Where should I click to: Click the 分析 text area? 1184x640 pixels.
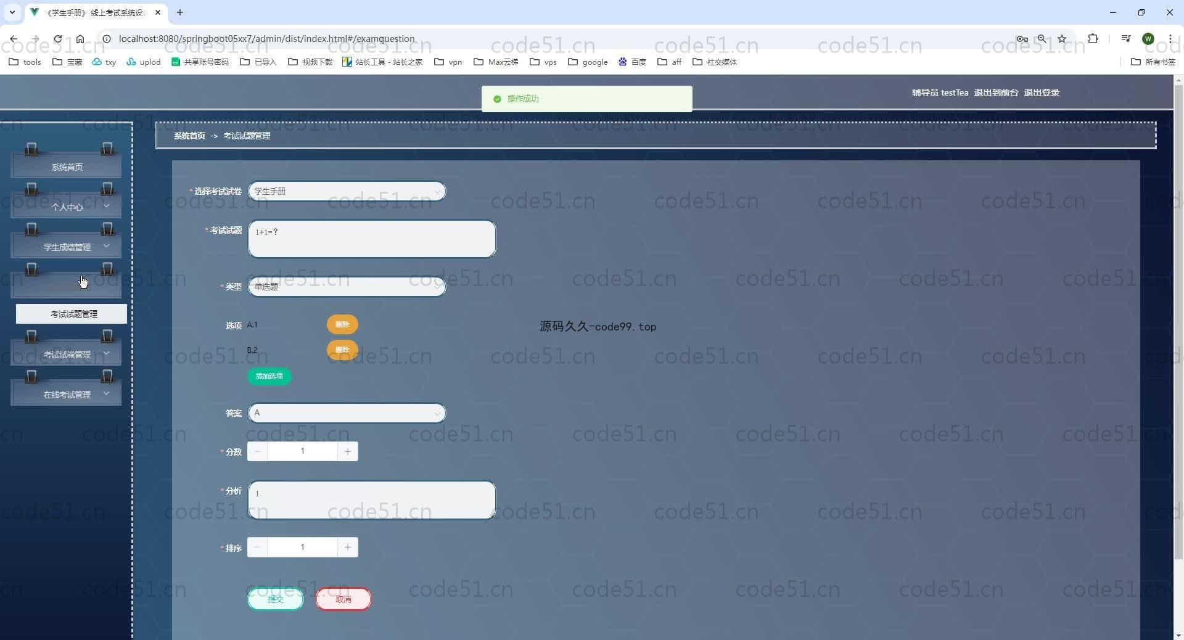[x=372, y=500]
